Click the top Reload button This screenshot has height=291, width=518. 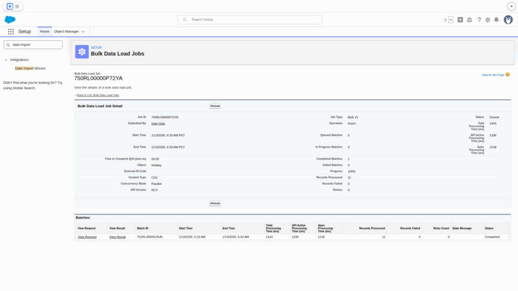(215, 106)
